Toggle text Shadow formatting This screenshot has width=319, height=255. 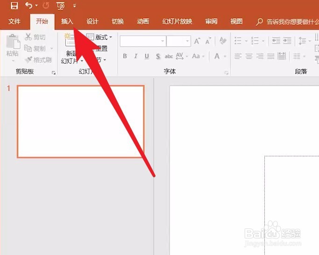158,56
